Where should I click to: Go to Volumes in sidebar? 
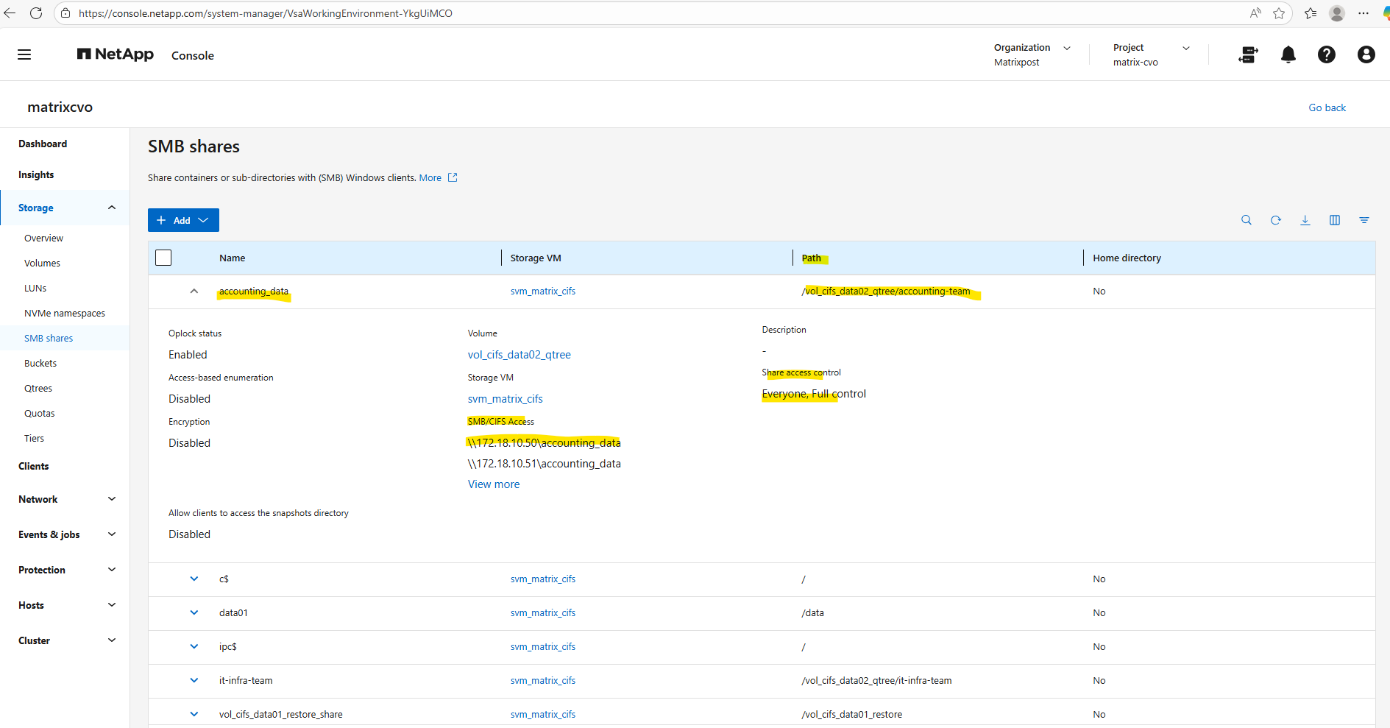pyautogui.click(x=42, y=263)
